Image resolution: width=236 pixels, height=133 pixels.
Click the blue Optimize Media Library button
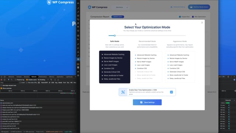(199, 7)
